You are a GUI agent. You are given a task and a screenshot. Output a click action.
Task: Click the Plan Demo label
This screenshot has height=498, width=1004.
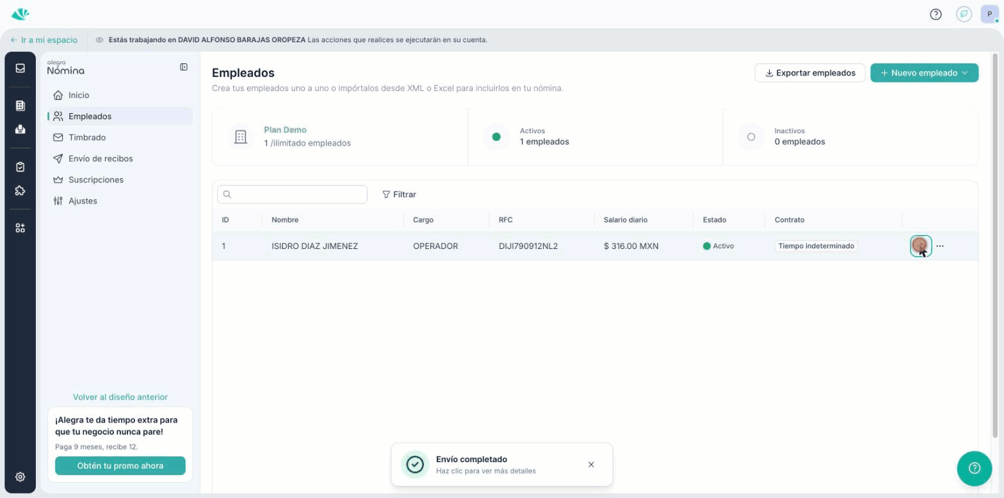coord(285,130)
